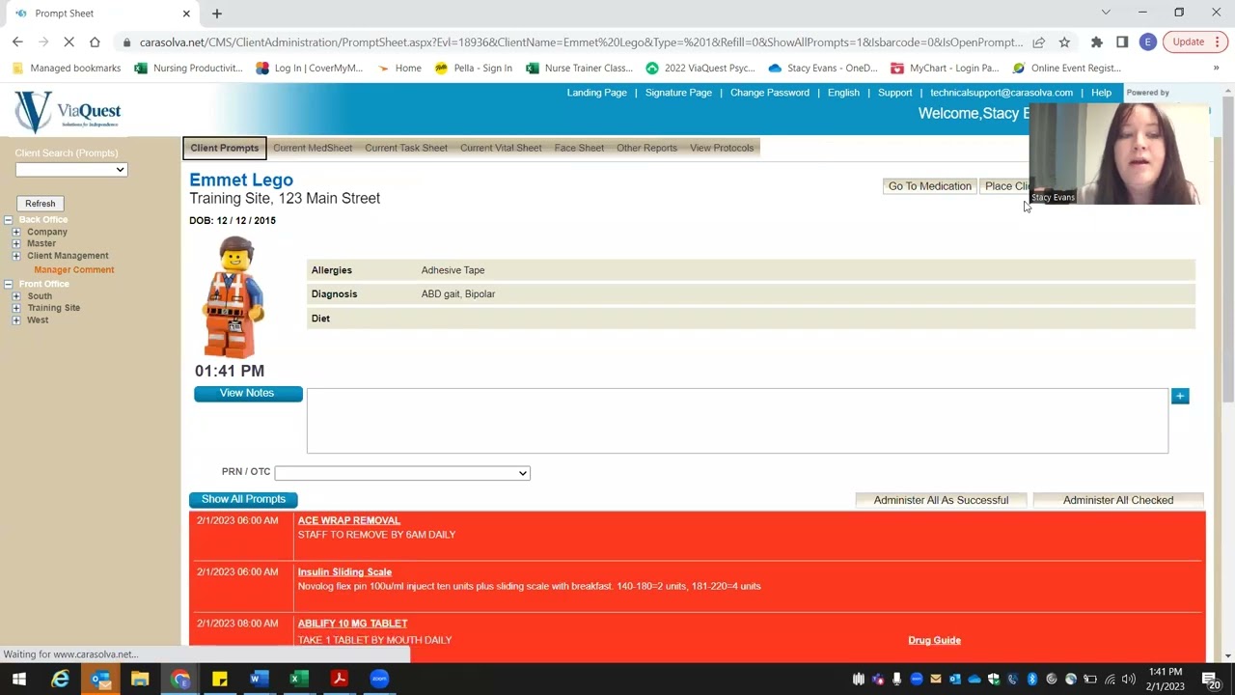The height and width of the screenshot is (695, 1235).
Task: Open the Signature Page link
Action: 678,93
